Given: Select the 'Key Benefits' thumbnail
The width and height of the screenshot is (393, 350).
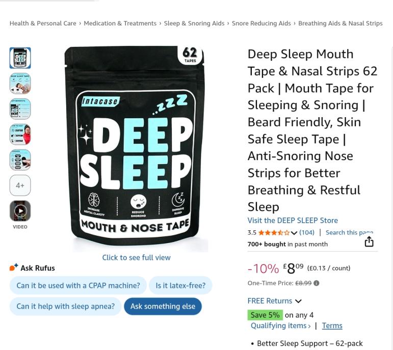Looking at the screenshot, I should [20, 109].
